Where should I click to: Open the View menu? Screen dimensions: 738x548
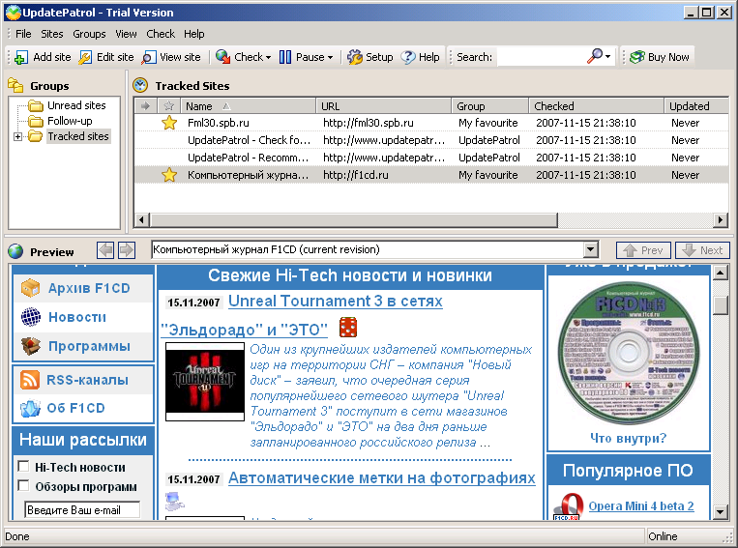126,34
